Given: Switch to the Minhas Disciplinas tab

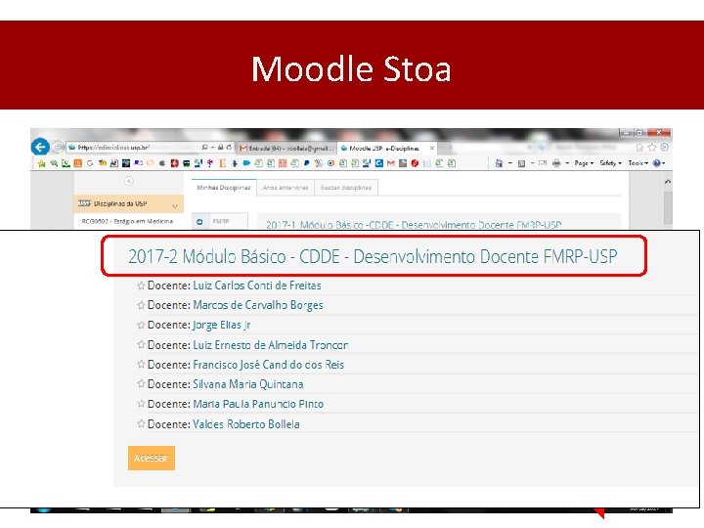Looking at the screenshot, I should [x=224, y=188].
